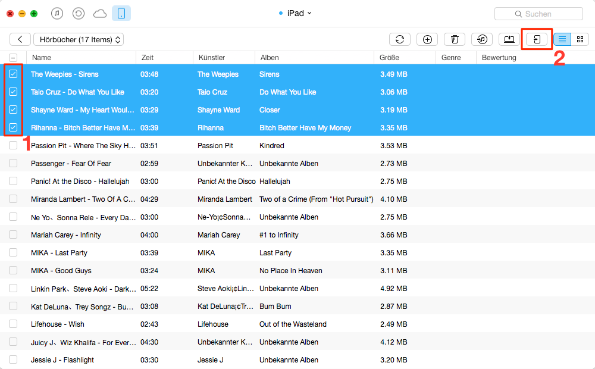Check Miranda Lambert row checkbox

coord(13,199)
